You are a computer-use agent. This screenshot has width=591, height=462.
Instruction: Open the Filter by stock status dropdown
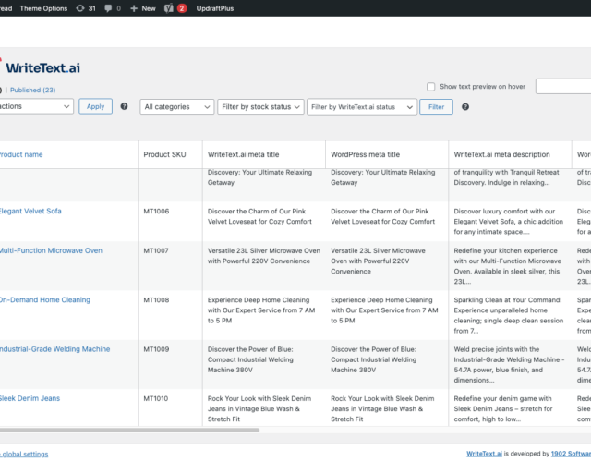point(260,107)
